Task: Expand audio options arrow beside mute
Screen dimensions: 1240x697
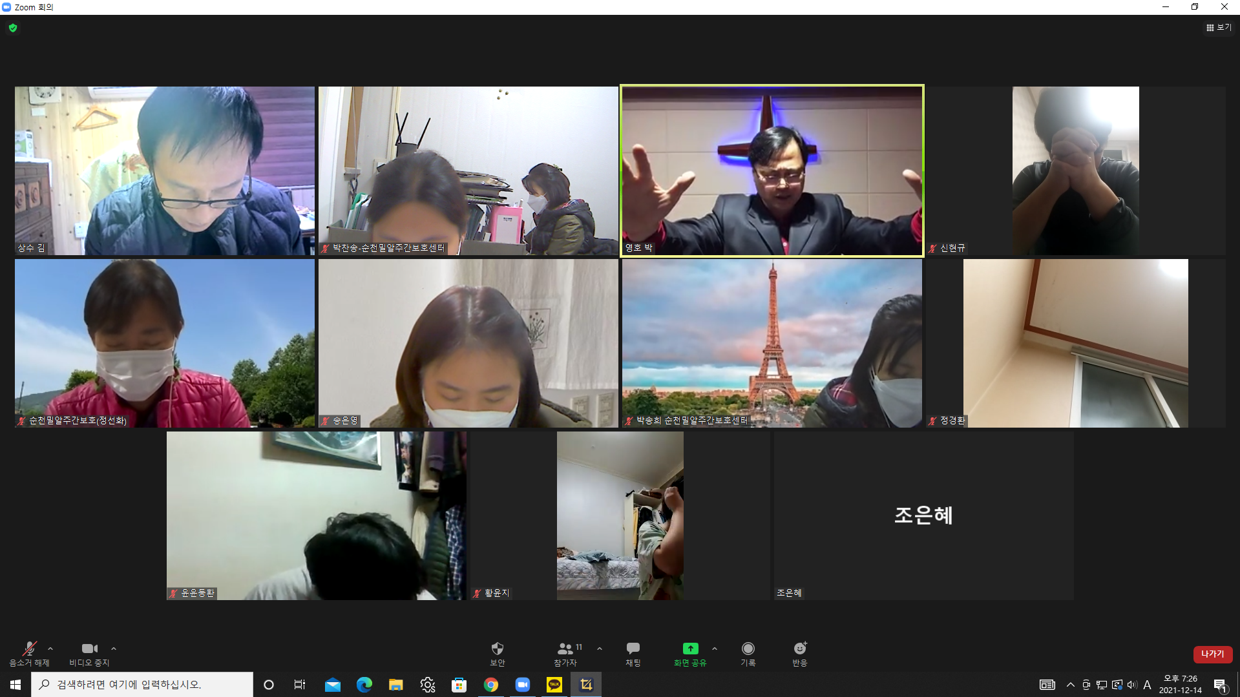Action: 50,649
